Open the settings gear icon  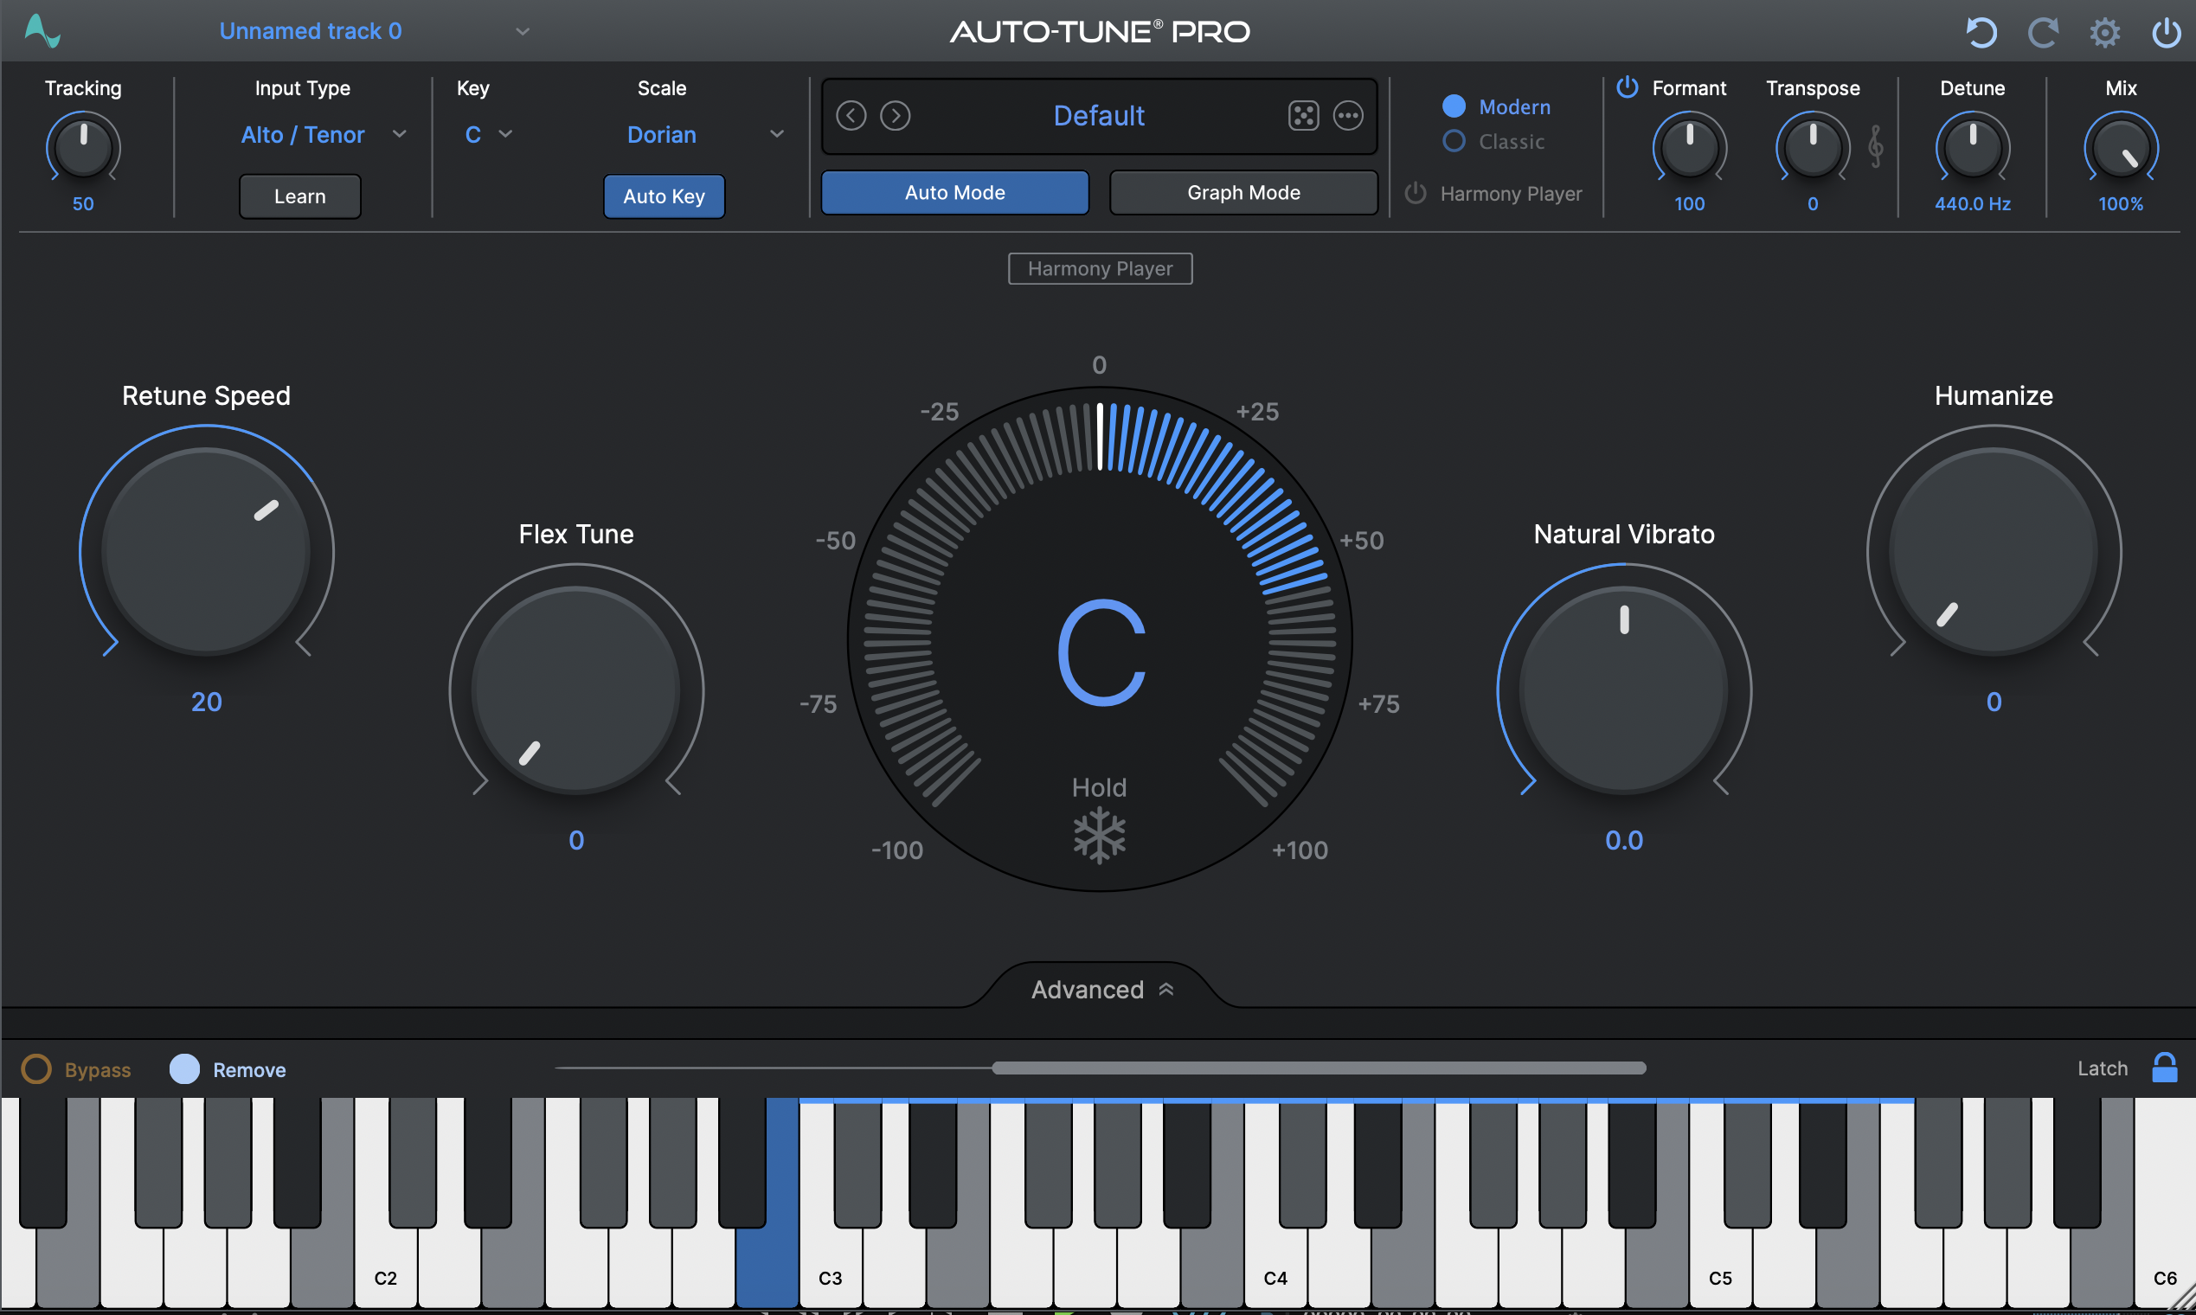tap(2105, 33)
